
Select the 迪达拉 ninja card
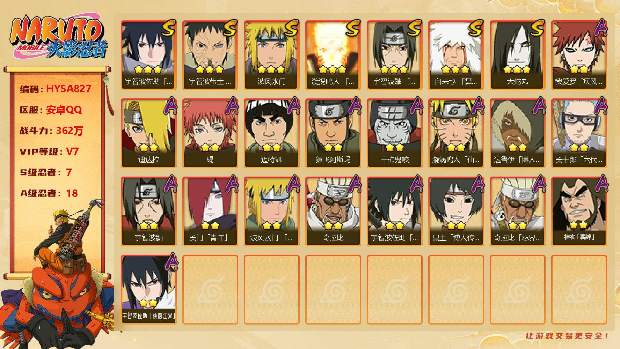[148, 133]
